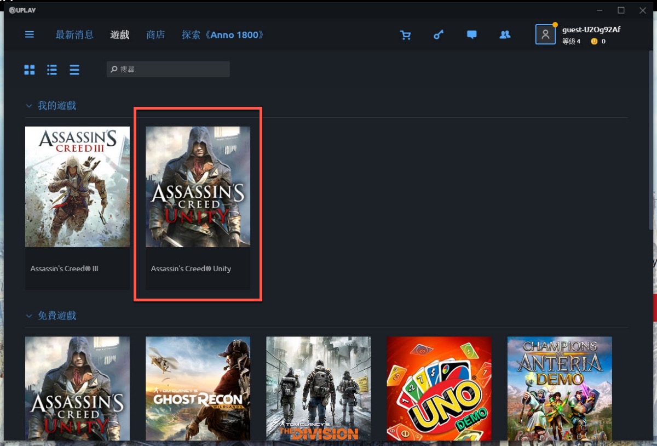The image size is (657, 446).
Task: Minimize the Uplay window
Action: (601, 10)
